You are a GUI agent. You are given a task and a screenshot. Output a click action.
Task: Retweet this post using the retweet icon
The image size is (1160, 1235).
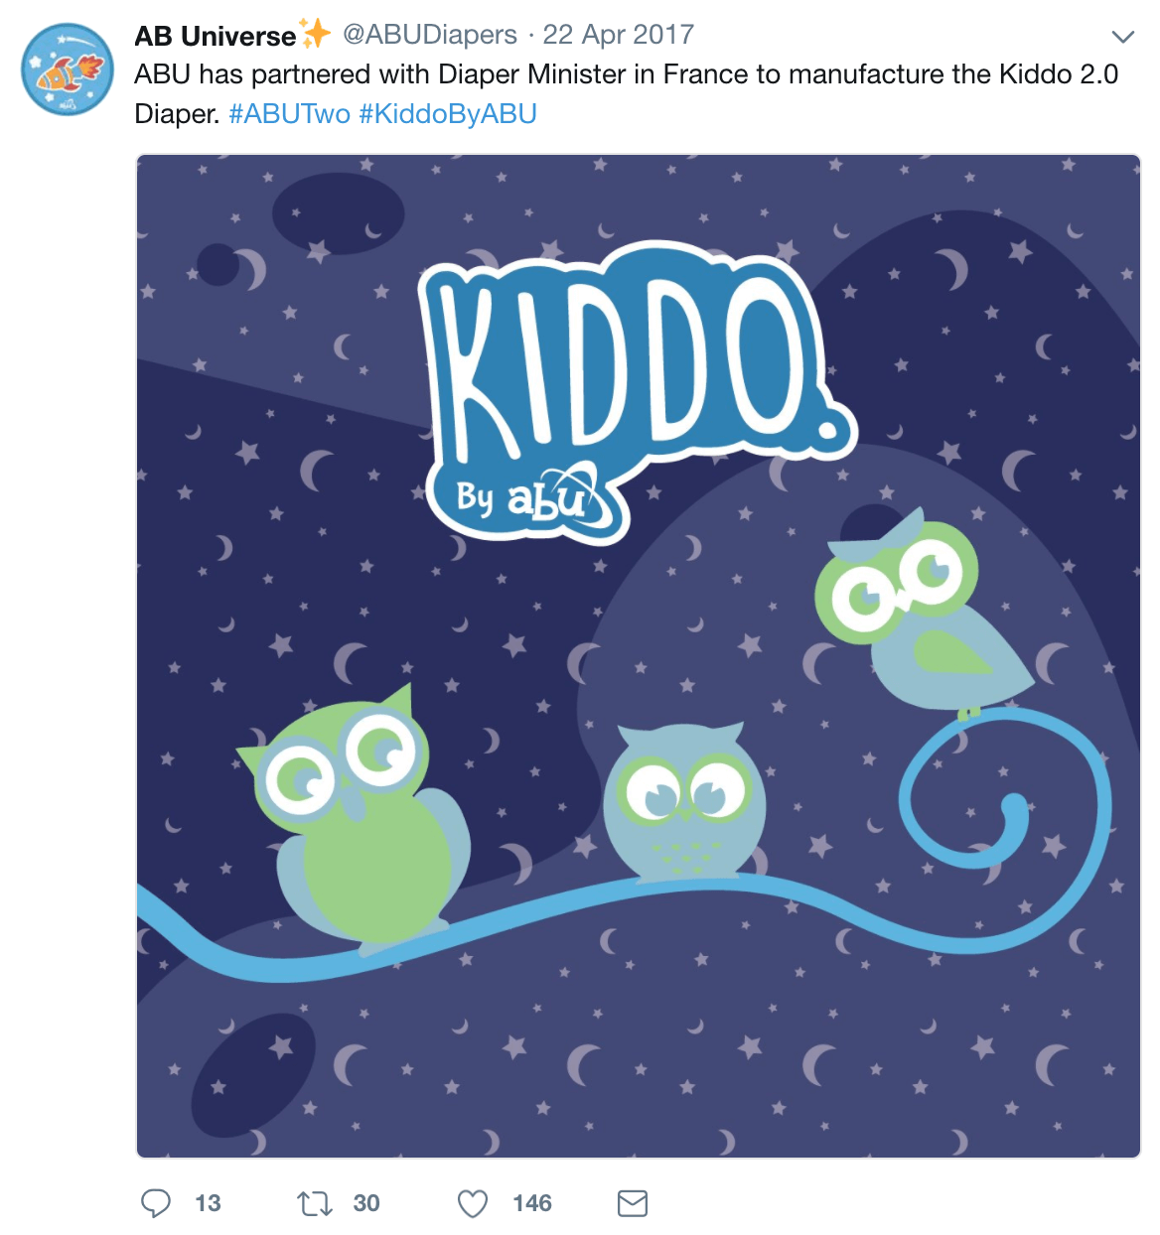[x=315, y=1203]
